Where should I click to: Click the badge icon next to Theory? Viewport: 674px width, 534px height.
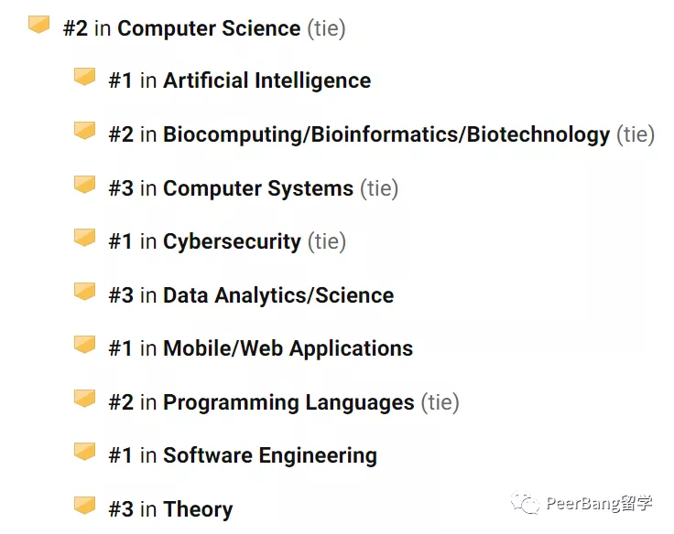point(84,506)
